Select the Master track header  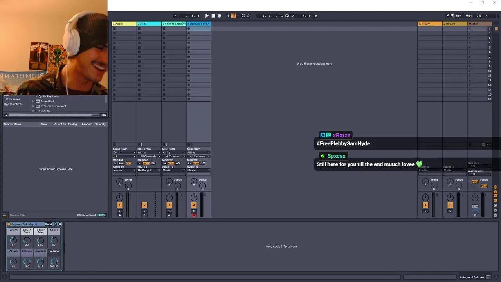tap(479, 23)
